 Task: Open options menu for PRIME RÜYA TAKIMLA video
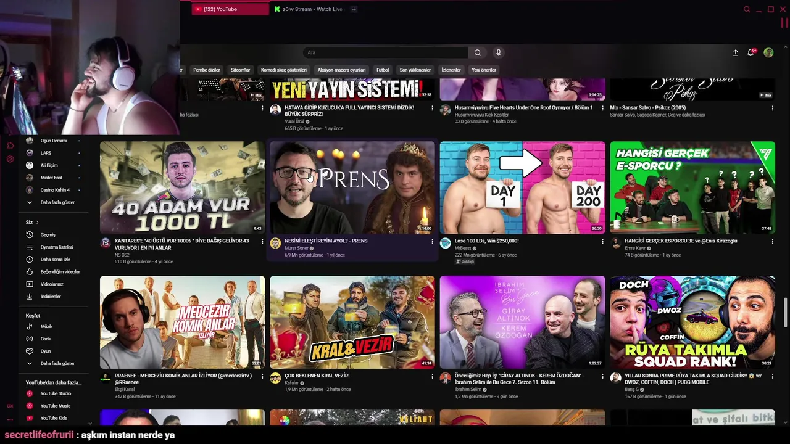772,376
